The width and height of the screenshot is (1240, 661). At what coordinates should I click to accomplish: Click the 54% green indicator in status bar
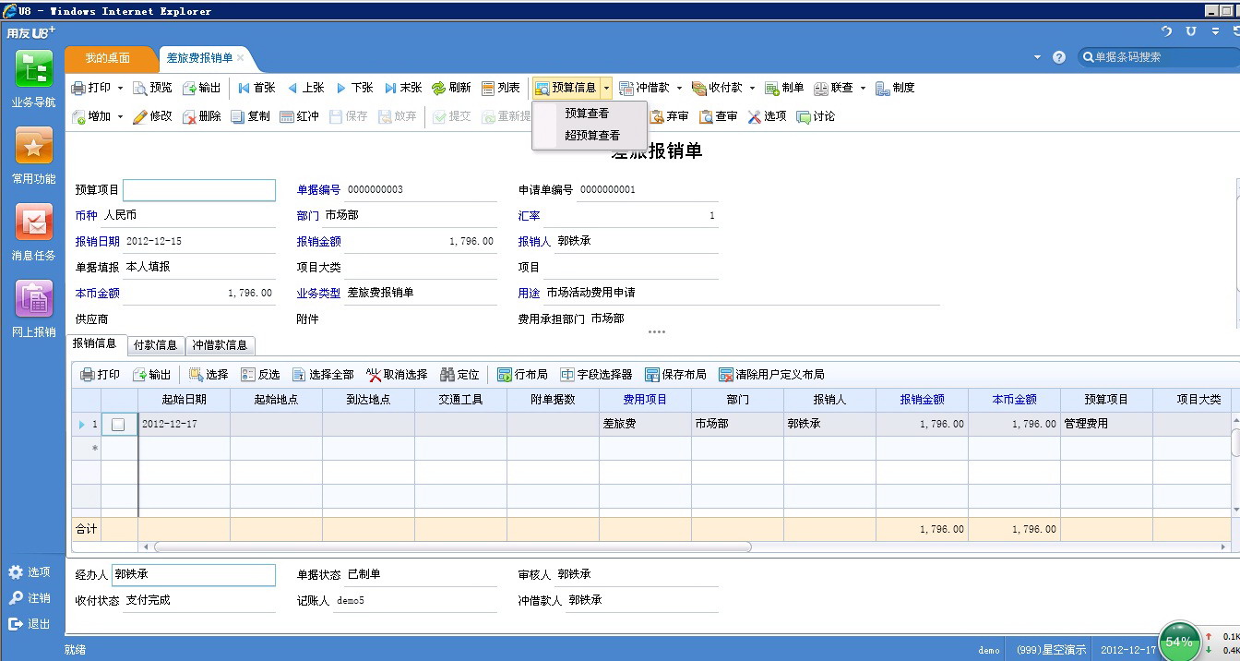(1179, 642)
